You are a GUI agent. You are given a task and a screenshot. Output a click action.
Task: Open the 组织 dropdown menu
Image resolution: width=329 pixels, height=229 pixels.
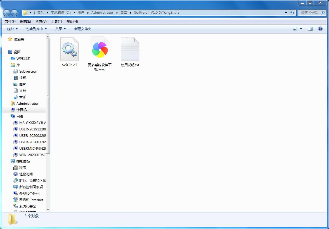pos(12,29)
